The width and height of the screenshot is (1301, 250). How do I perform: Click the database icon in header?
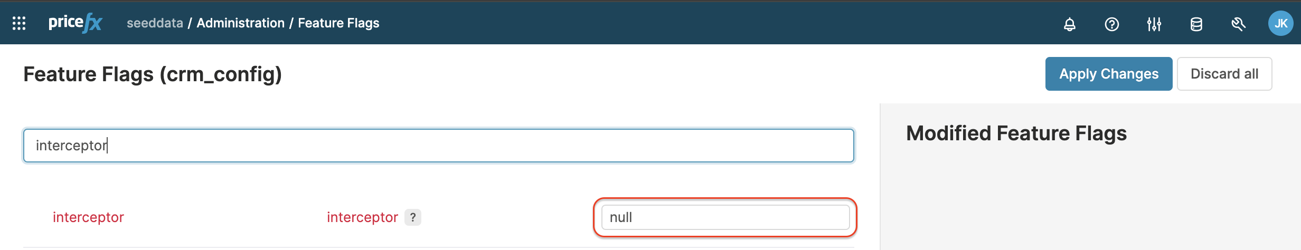[x=1196, y=24]
